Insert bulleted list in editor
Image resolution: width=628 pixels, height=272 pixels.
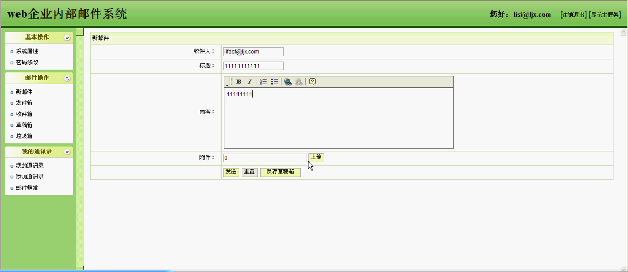275,82
